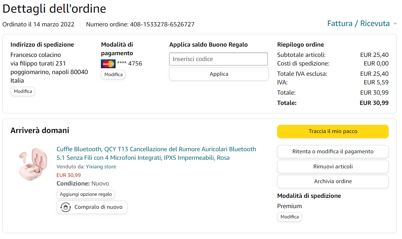This screenshot has width=402, height=239.
Task: Select Ritenta o modifica il pagamento button
Action: (x=333, y=152)
